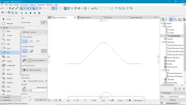Click the Settings button in Properties
Image resolution: width=186 pixels, height=105 pixels.
tap(173, 100)
